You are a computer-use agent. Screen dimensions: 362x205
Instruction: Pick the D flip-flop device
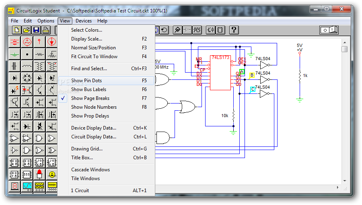[14, 175]
